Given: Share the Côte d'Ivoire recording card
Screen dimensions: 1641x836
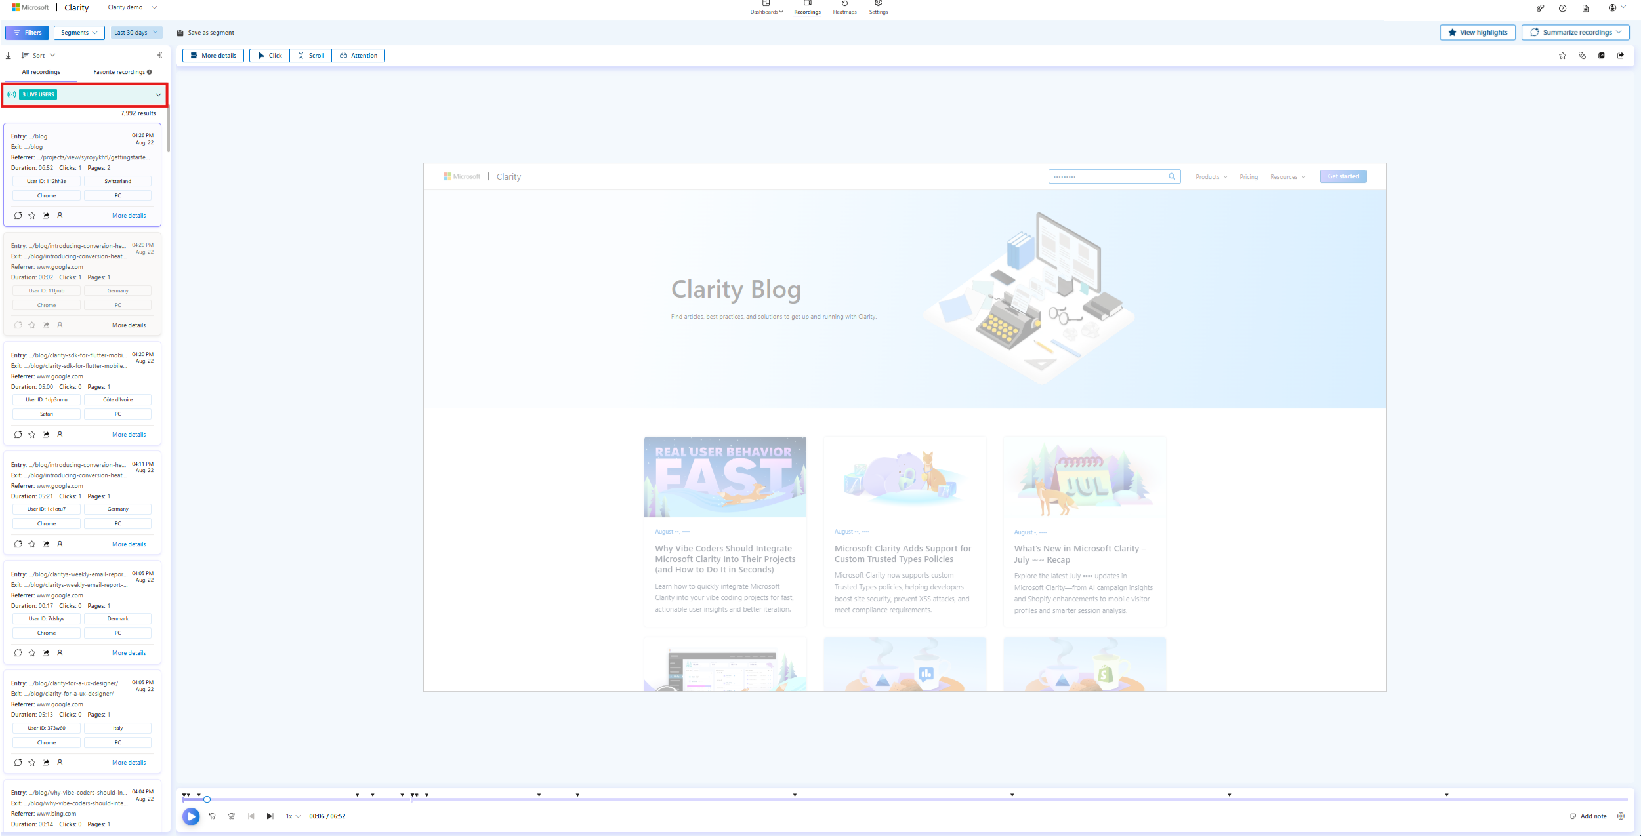Looking at the screenshot, I should click(46, 435).
